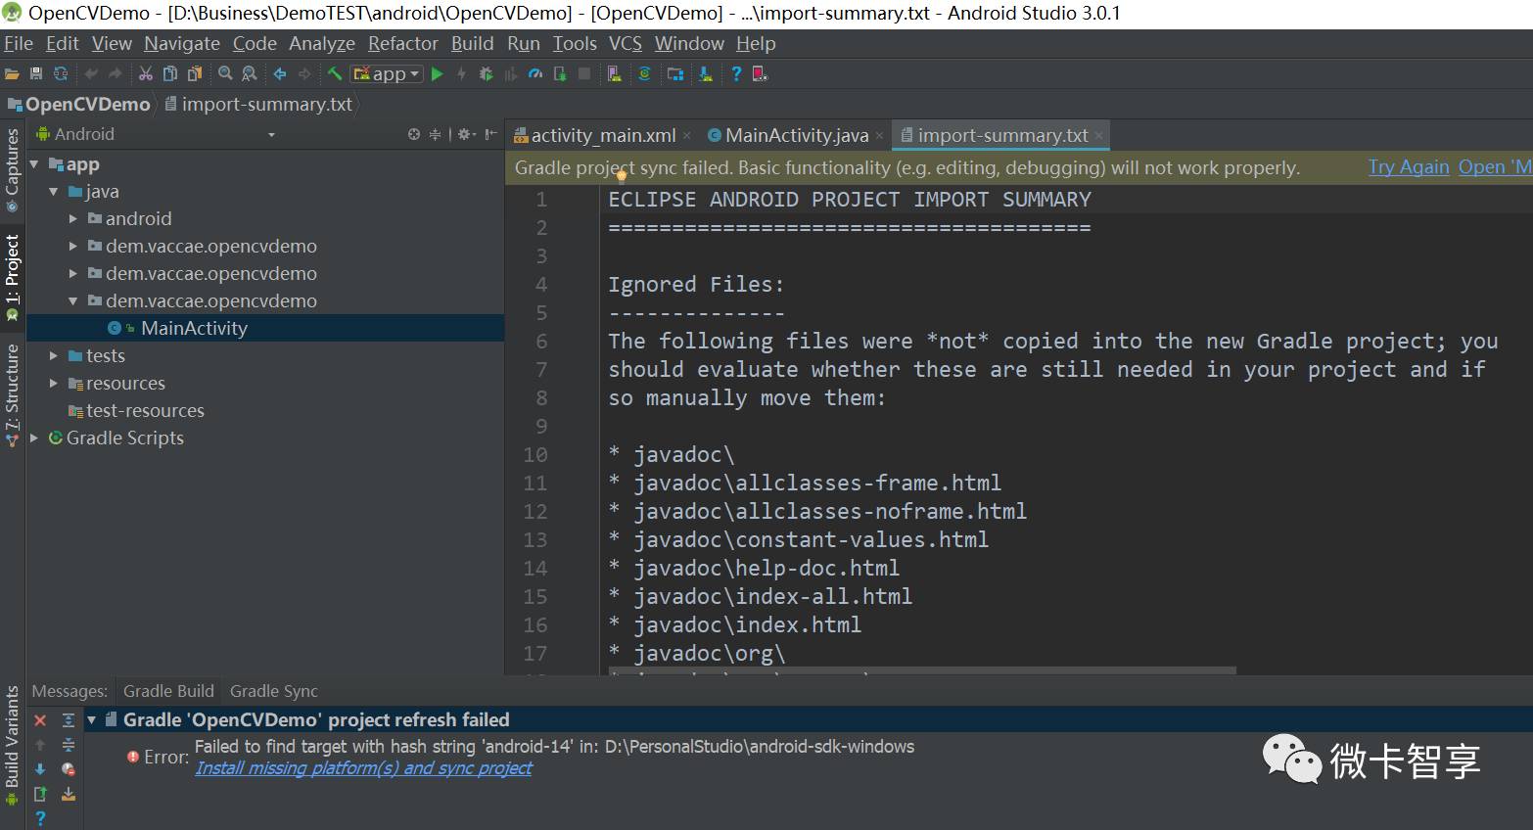
Task: Click the Find magnifier icon
Action: coord(225,73)
